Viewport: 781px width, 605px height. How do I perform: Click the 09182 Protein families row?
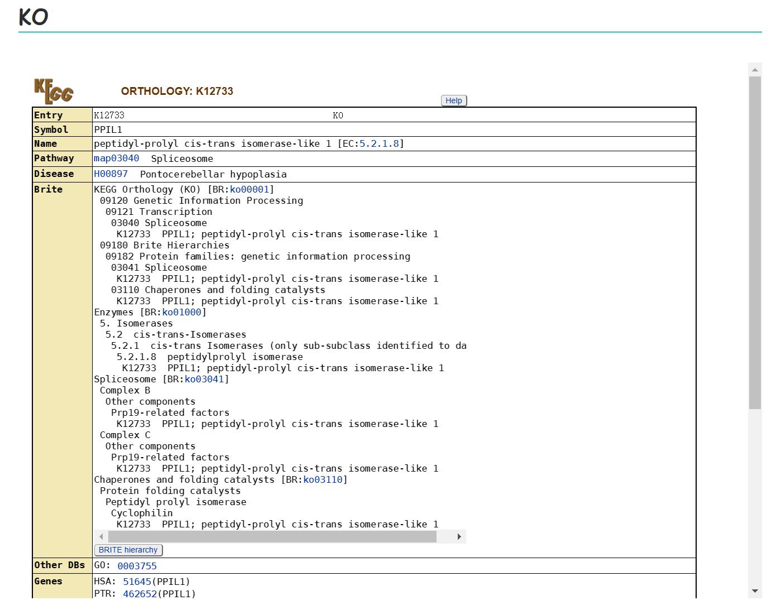click(258, 256)
